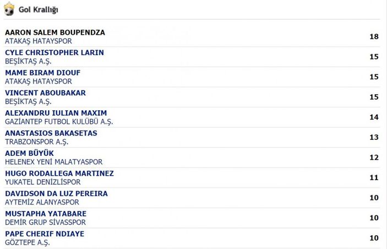The height and width of the screenshot is (249, 387).
Task: Open Aaron Salem Boupendza player link
Action: click(x=55, y=33)
